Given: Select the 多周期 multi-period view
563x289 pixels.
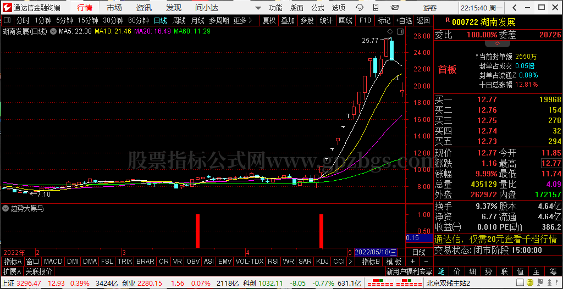Looking at the screenshot, I should (219, 20).
